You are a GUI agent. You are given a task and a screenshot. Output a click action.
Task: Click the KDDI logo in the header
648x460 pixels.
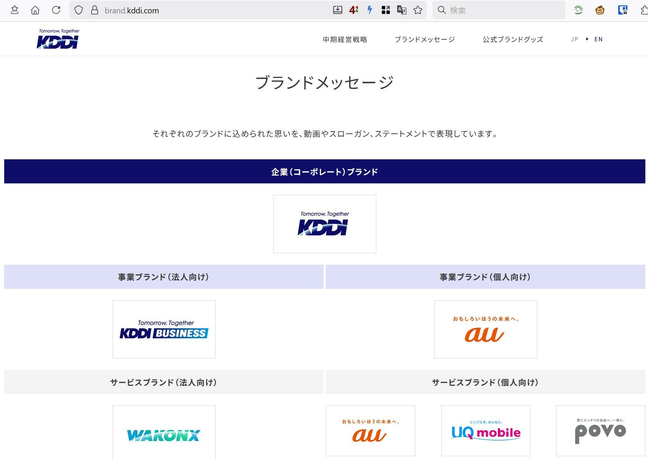click(58, 39)
